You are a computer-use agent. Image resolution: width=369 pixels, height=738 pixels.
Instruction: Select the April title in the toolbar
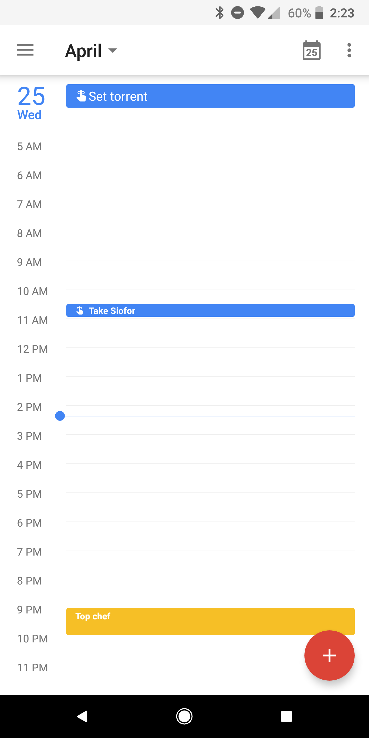83,50
